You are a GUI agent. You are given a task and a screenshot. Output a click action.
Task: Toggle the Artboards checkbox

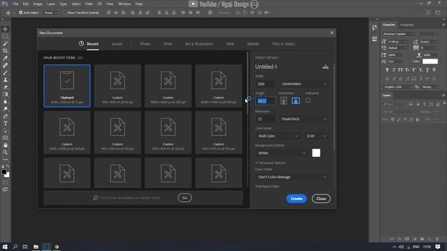[x=308, y=100]
